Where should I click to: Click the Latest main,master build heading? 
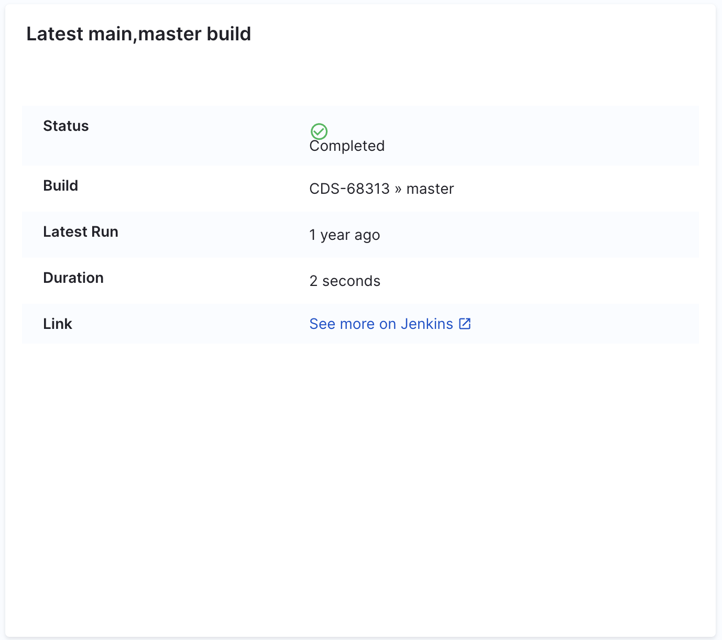(139, 34)
